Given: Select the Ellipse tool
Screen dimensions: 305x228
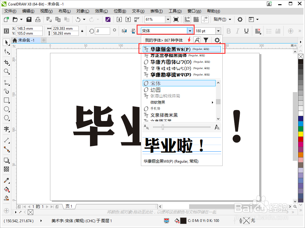Looking at the screenshot, I should pos(6,109).
